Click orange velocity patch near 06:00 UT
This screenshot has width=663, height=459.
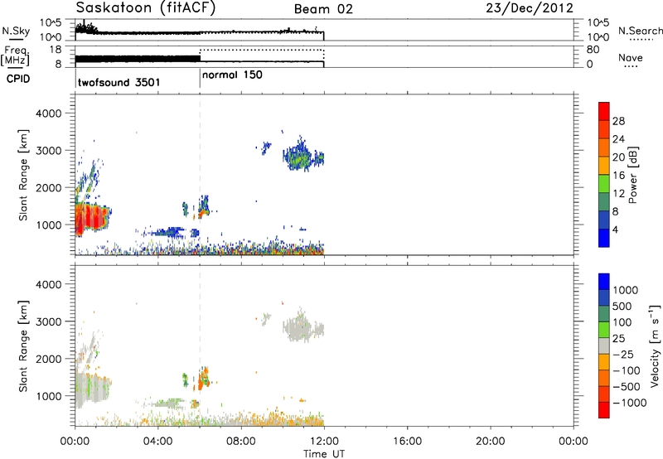203,379
